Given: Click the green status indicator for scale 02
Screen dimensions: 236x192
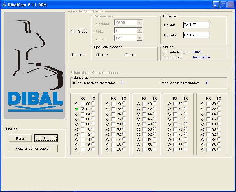Looking at the screenshot, I should coord(77,109).
